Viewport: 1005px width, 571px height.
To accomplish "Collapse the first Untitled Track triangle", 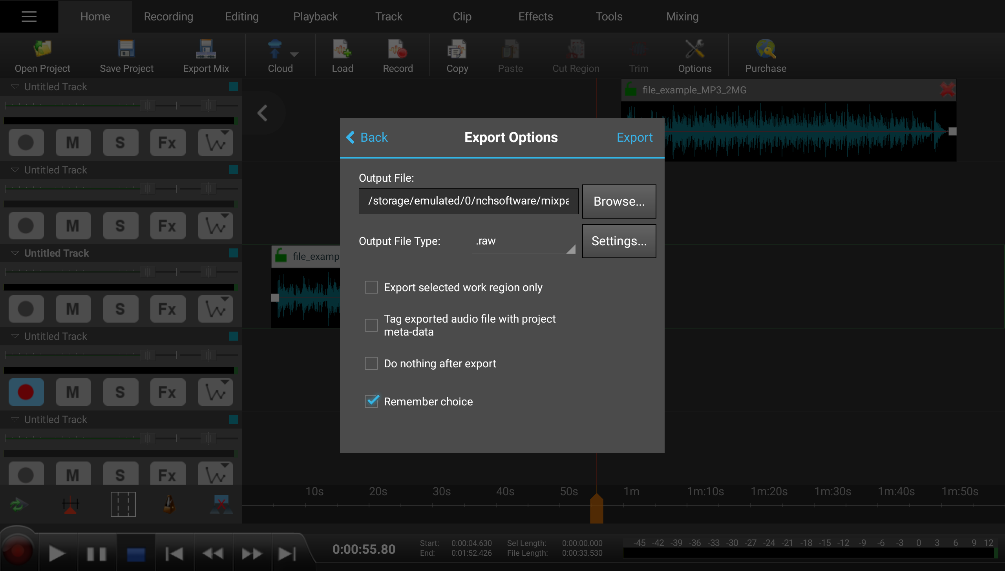I will (15, 87).
